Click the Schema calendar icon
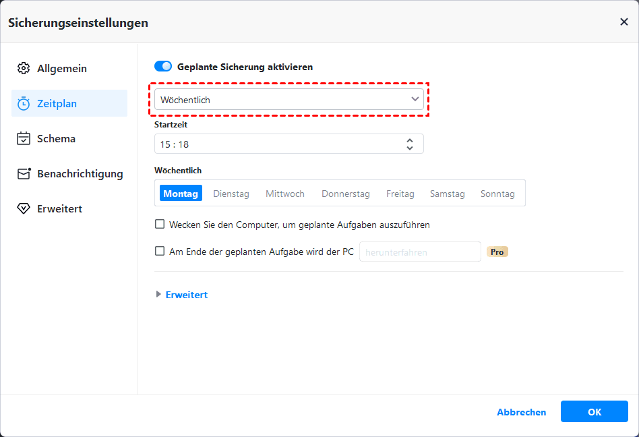The image size is (639, 437). pyautogui.click(x=24, y=139)
